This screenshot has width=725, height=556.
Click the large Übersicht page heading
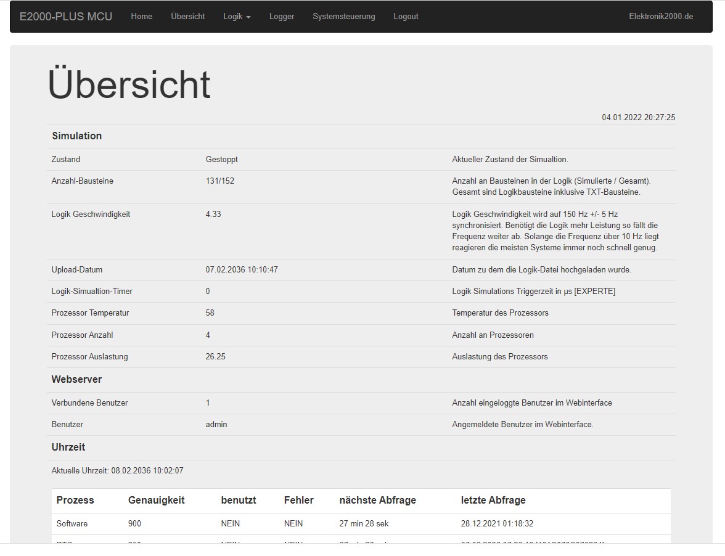tap(129, 84)
